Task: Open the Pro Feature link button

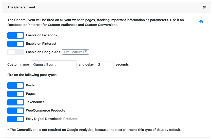Action: [x=75, y=52]
